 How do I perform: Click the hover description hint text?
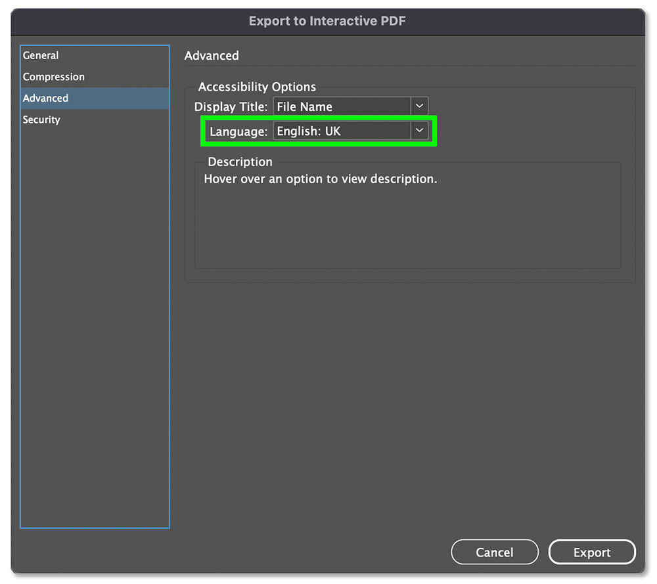point(321,179)
